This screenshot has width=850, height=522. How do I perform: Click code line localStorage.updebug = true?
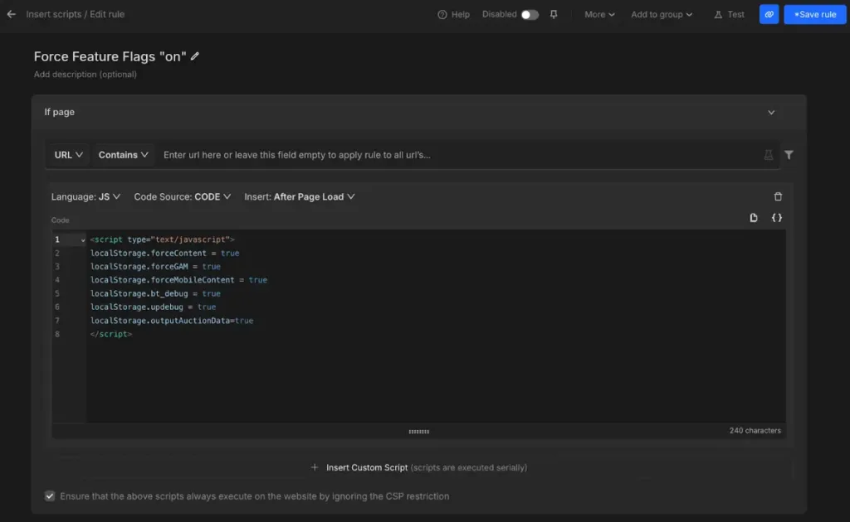click(x=153, y=307)
